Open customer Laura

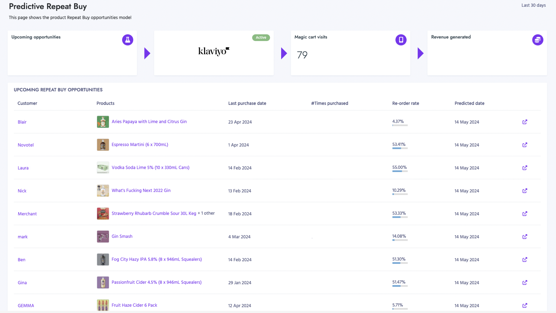coord(23,168)
